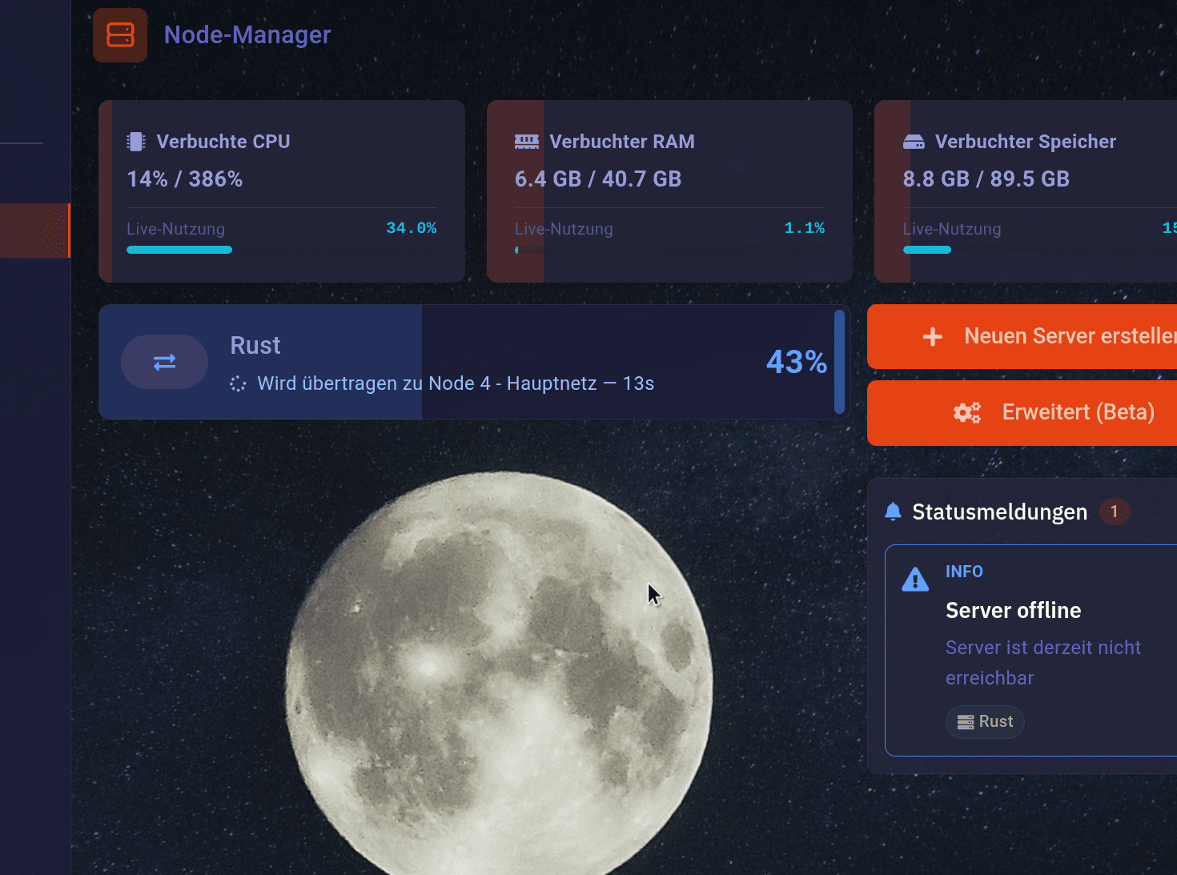
Task: Click the vertical transfer progress bar beside 43%
Action: pos(839,362)
